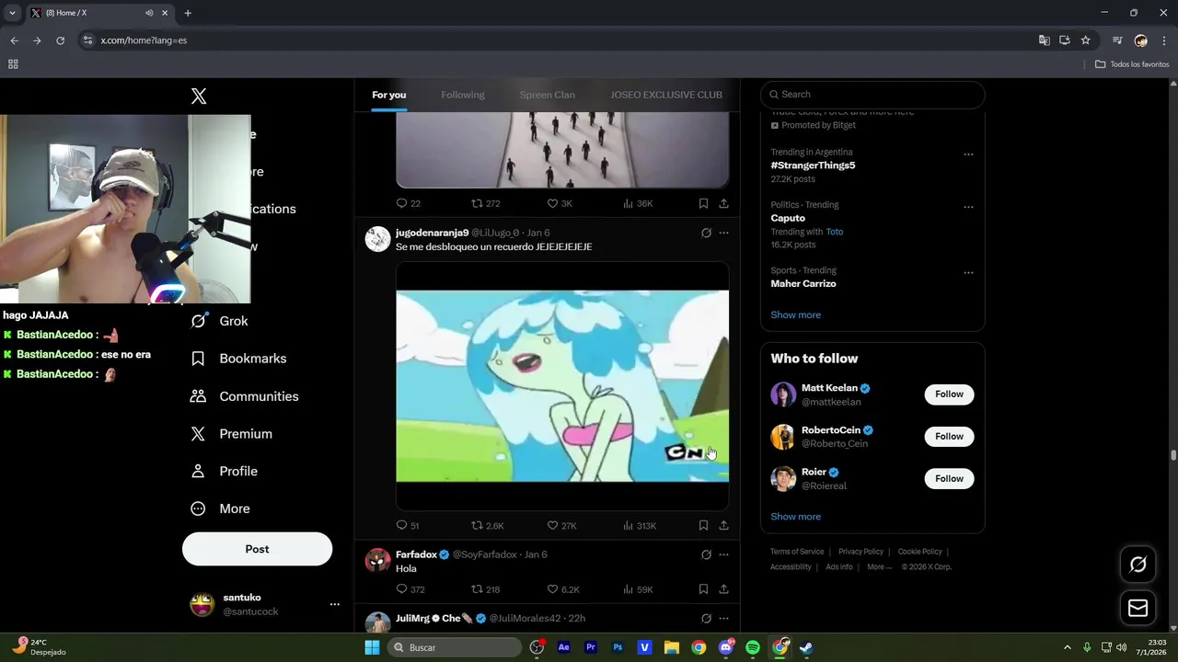Mute the Home / X tab audio
The width and height of the screenshot is (1178, 662).
[149, 13]
